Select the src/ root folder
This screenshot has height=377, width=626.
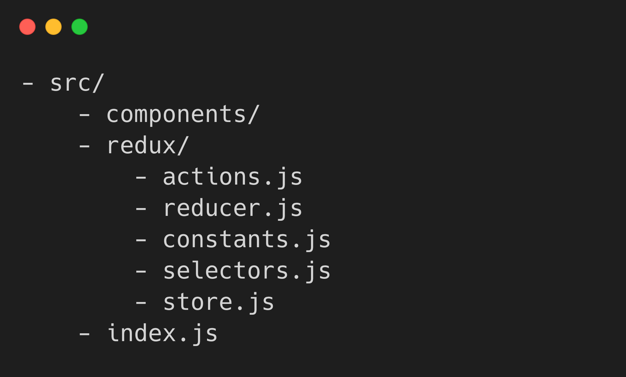77,83
